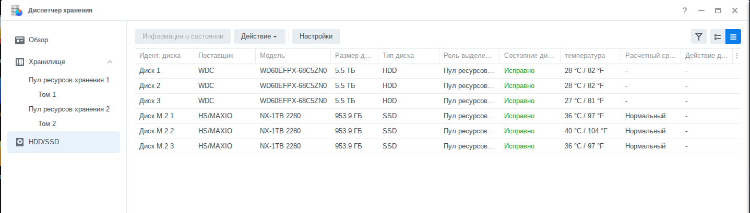This screenshot has height=213, width=750.
Task: Collapse the Хранилище section chevron
Action: (110, 62)
